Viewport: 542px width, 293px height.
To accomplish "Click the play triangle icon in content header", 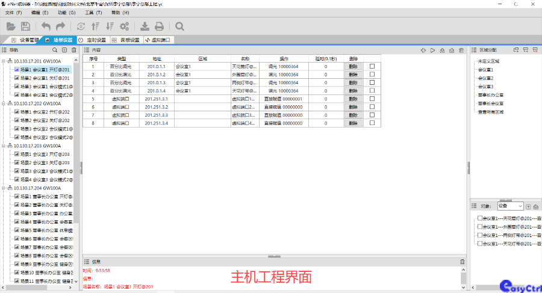I will (433, 50).
